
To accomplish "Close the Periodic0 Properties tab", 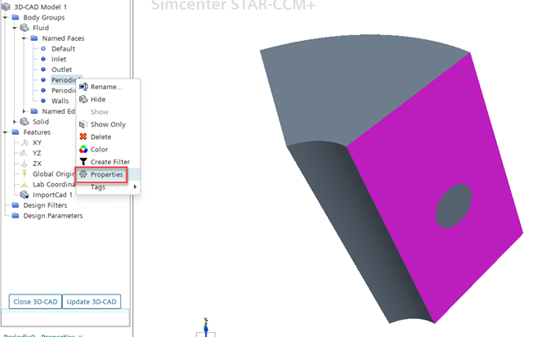I will click(80, 335).
